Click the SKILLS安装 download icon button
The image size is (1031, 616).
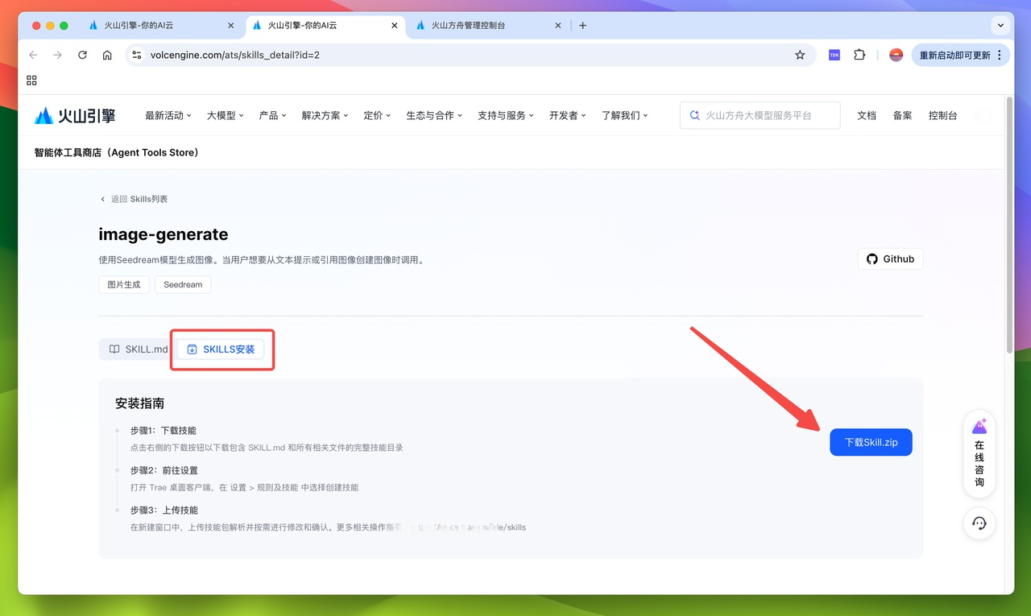coord(192,349)
